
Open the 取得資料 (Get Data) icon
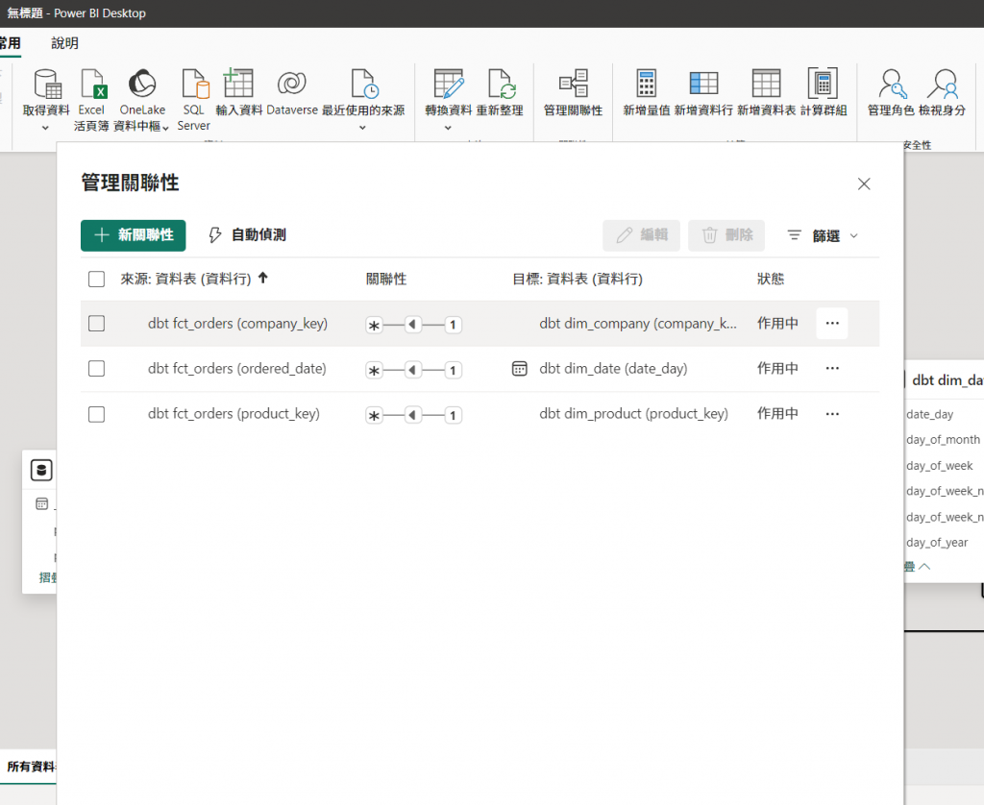click(x=47, y=85)
